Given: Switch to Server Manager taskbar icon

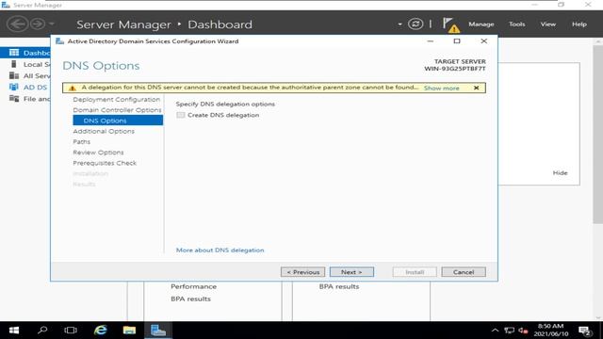Looking at the screenshot, I should [x=158, y=331].
